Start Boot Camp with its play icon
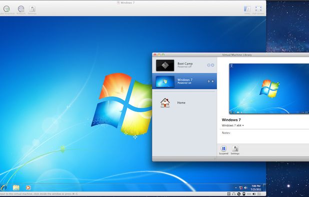 click(x=212, y=65)
